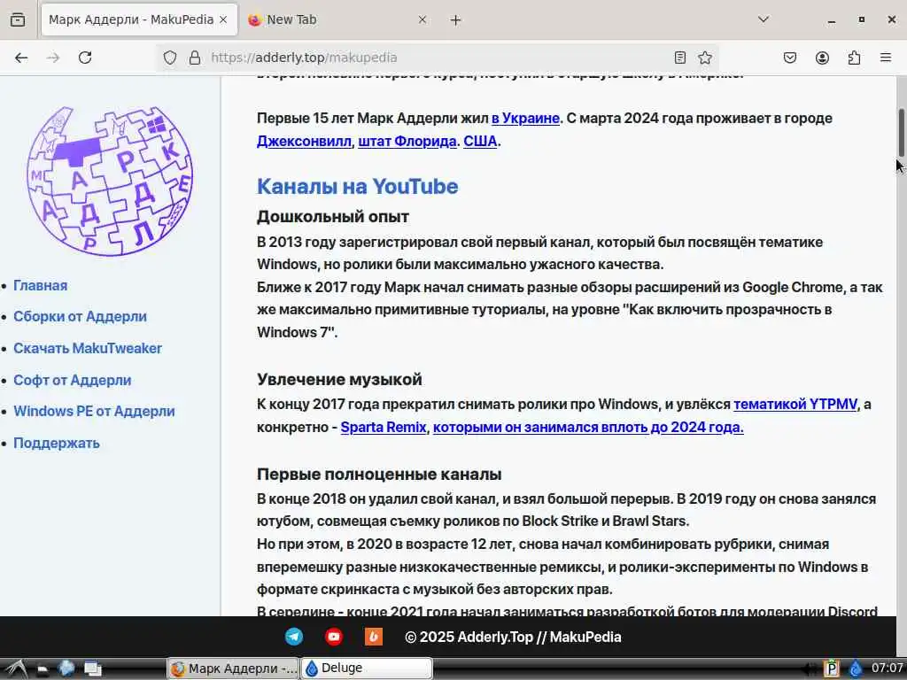The image size is (907, 680).
Task: Close the MakuPedia tab
Action: tap(223, 19)
